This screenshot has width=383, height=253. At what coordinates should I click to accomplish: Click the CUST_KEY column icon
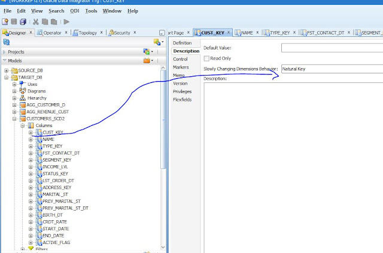tap(39, 132)
